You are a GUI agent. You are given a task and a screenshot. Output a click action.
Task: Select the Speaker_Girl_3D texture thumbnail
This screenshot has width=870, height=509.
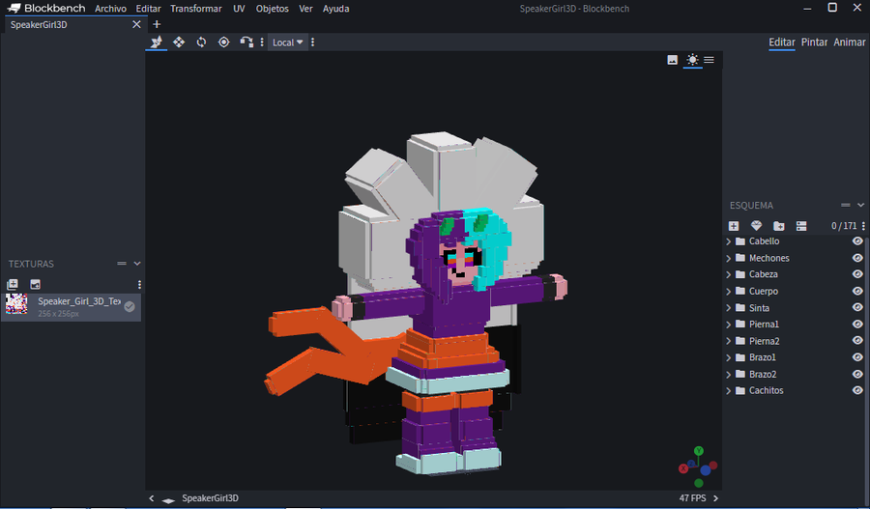(x=16, y=304)
